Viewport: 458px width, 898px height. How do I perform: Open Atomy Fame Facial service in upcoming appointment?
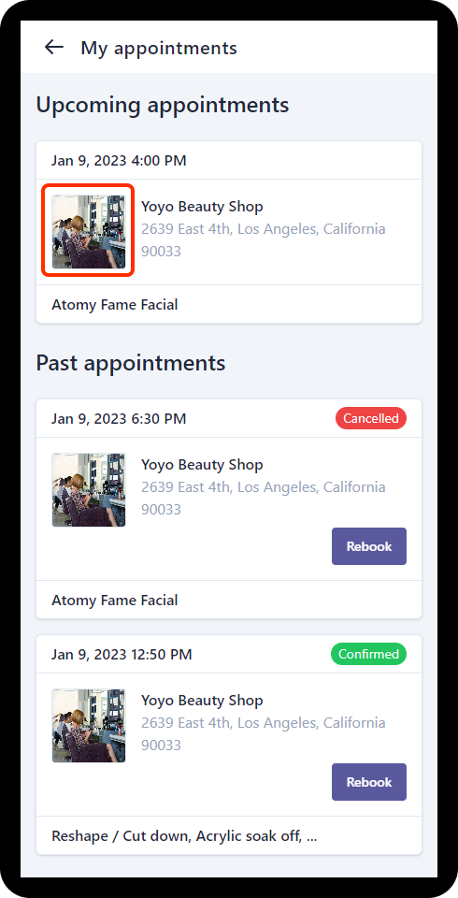[x=114, y=305]
